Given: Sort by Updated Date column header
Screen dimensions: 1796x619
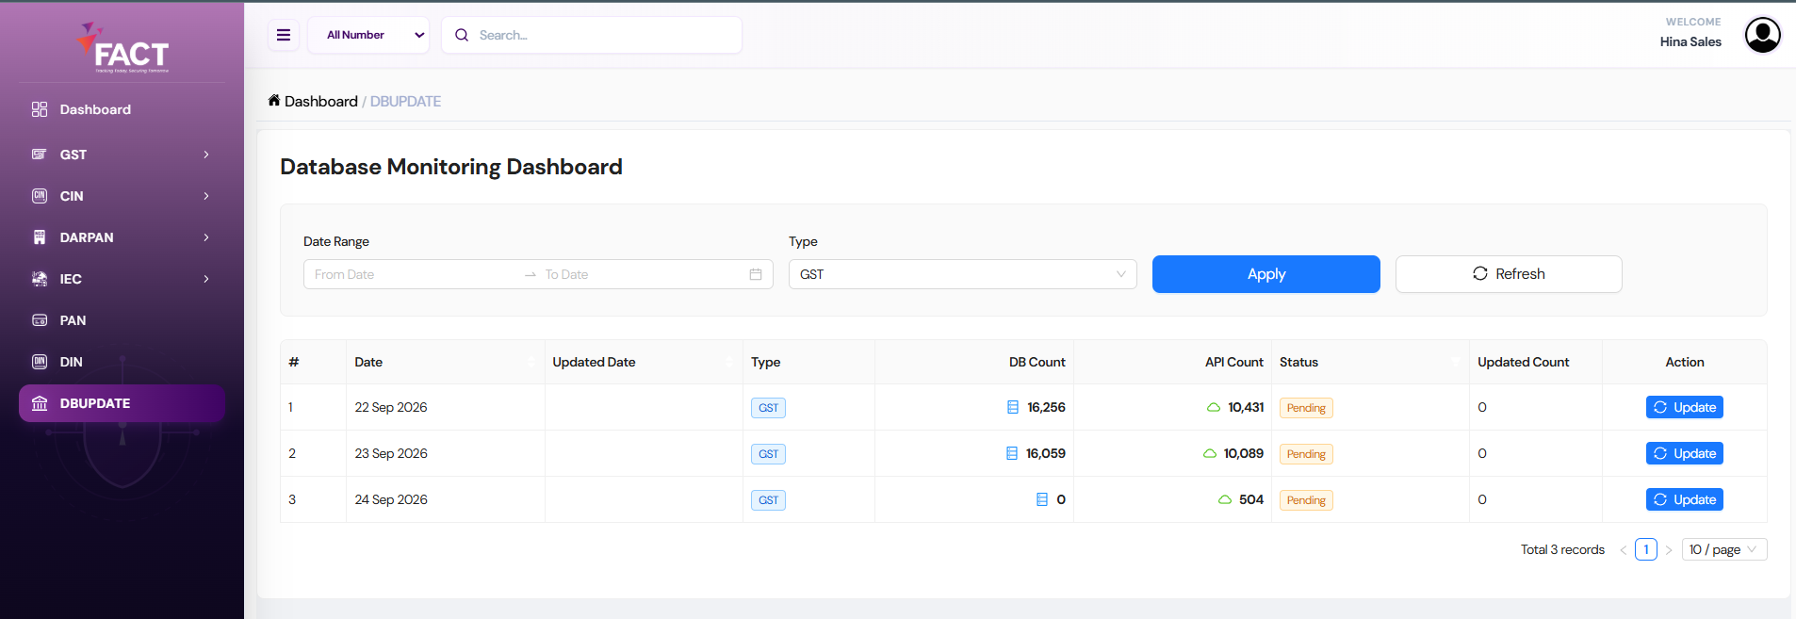Looking at the screenshot, I should (x=644, y=362).
